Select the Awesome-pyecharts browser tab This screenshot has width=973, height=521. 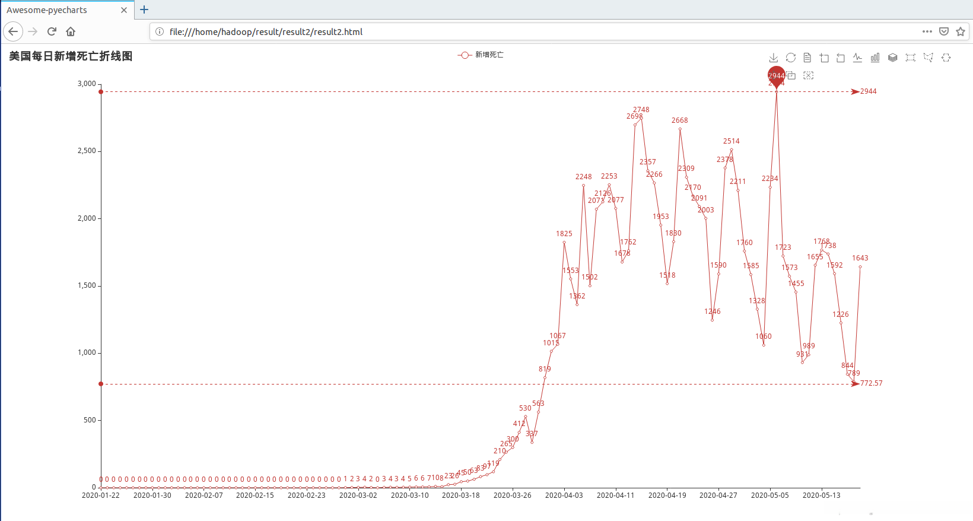[67, 10]
